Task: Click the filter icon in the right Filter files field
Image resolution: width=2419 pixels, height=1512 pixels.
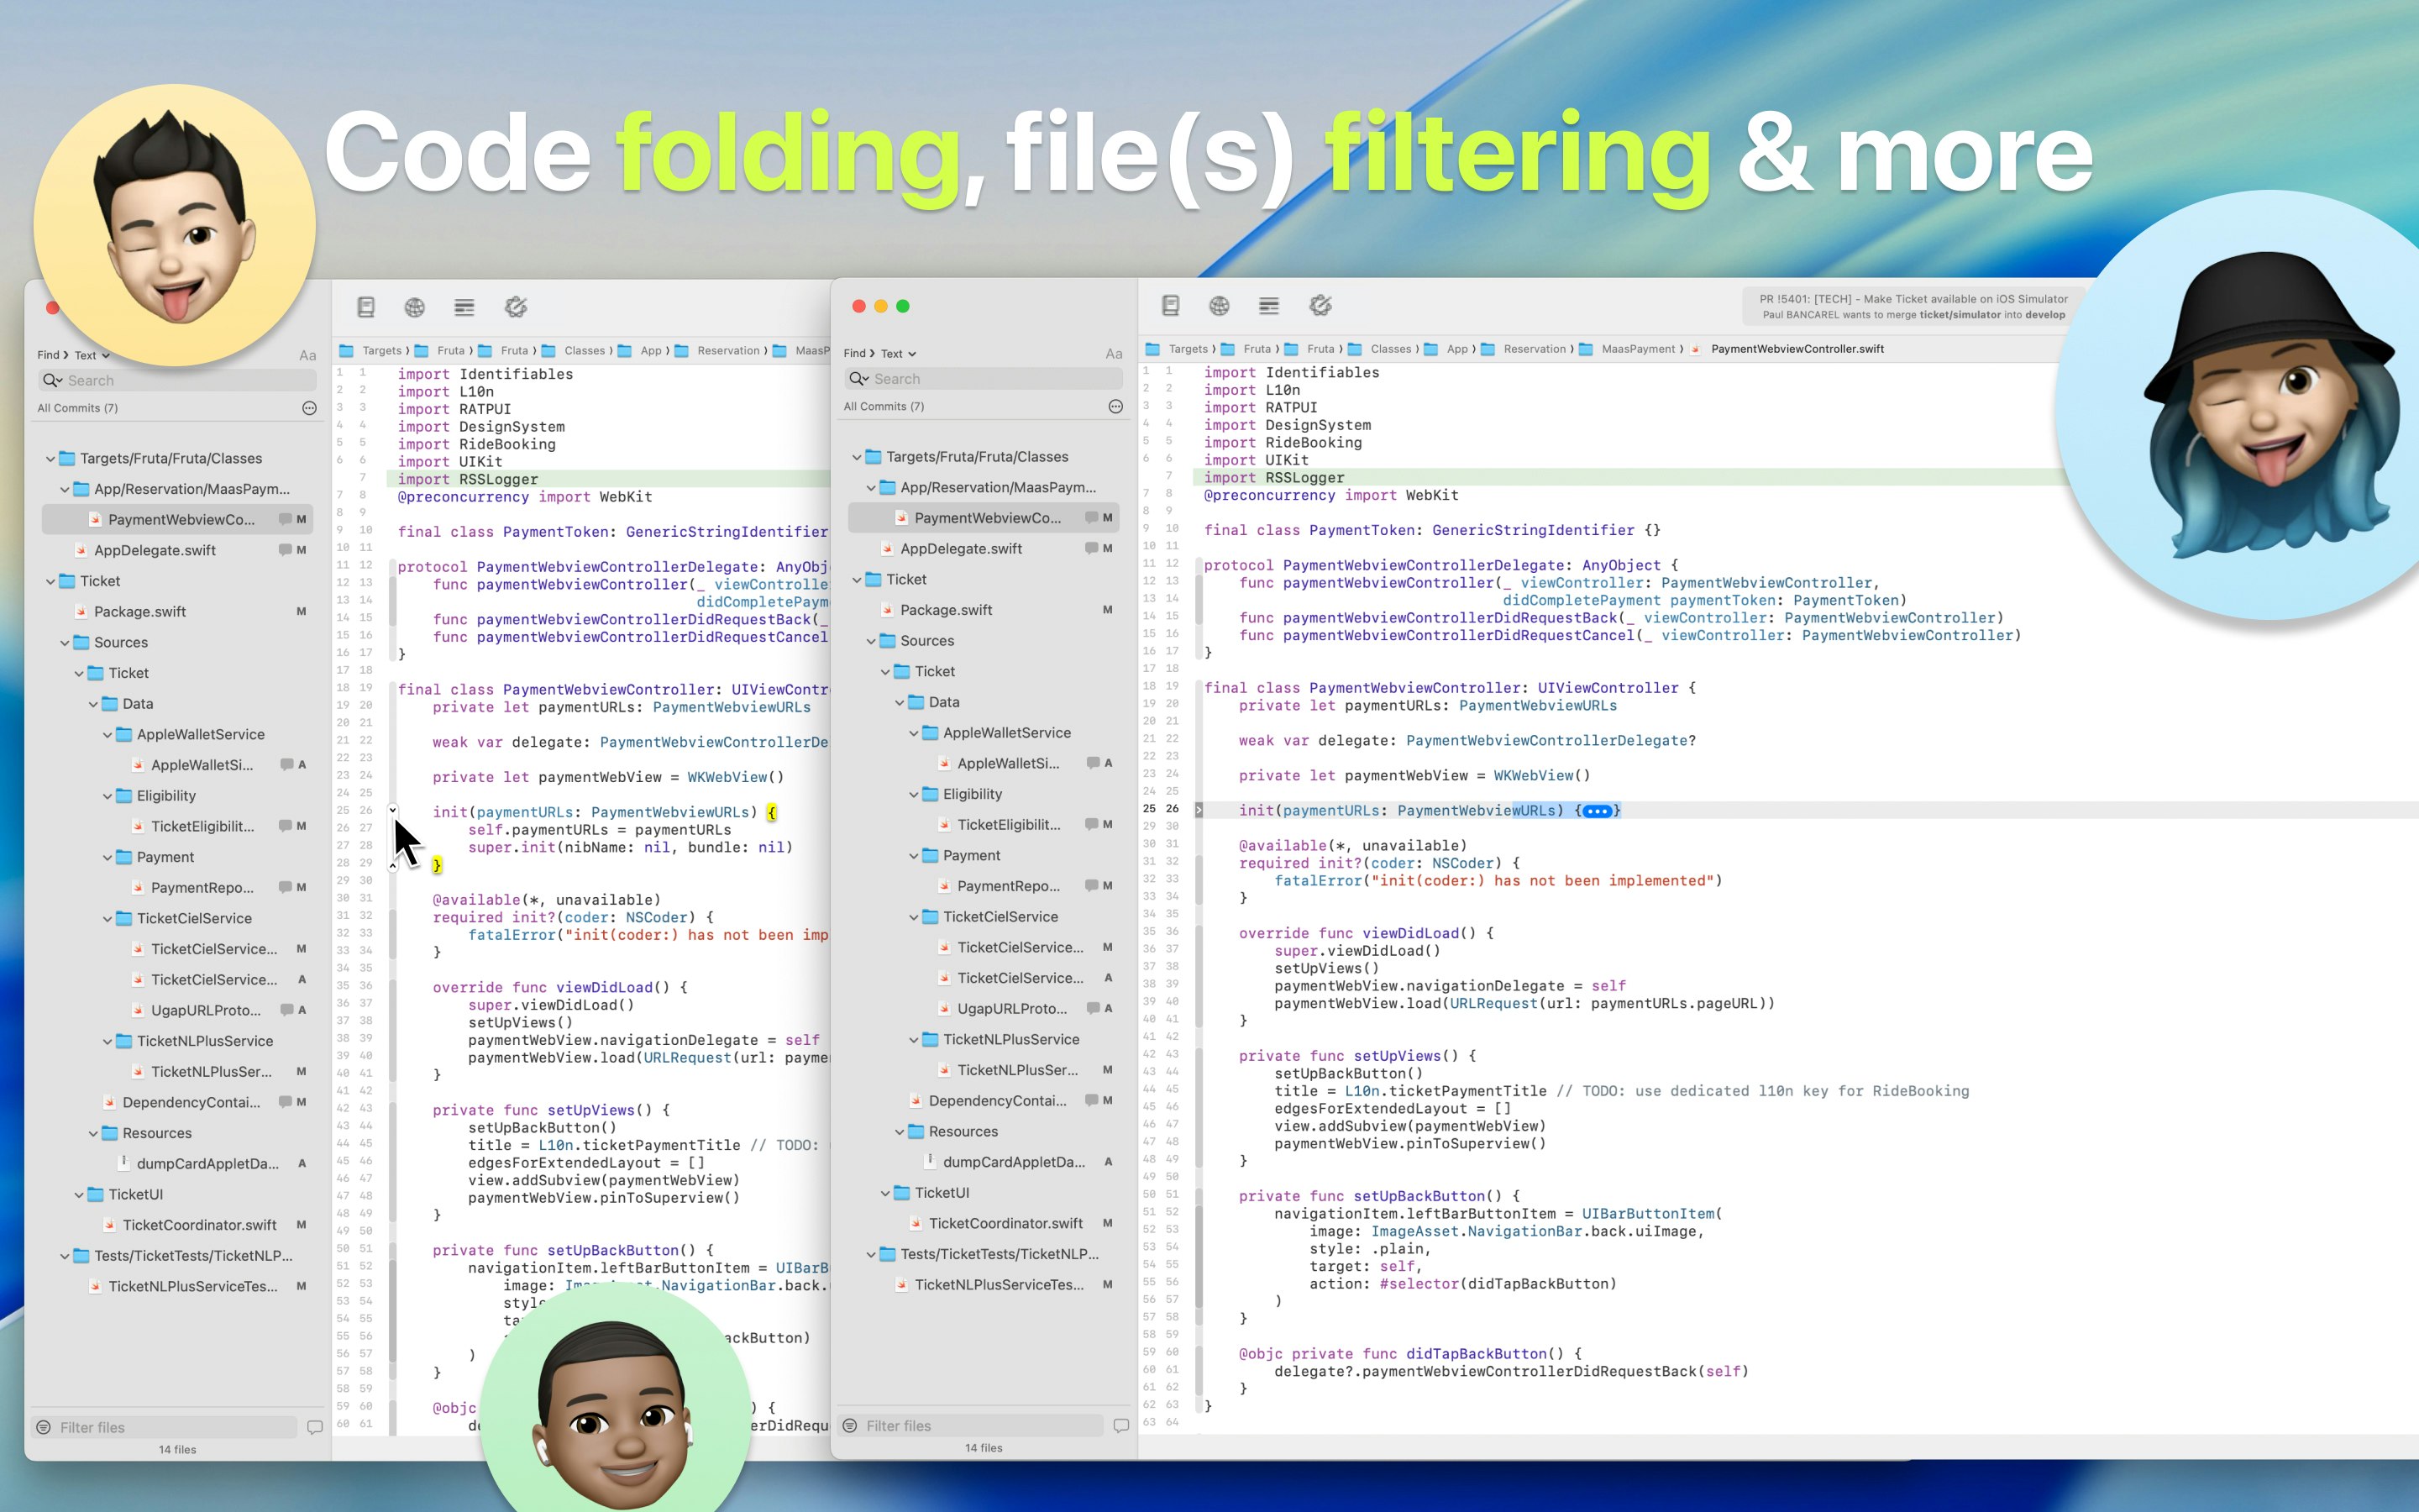Action: (850, 1426)
